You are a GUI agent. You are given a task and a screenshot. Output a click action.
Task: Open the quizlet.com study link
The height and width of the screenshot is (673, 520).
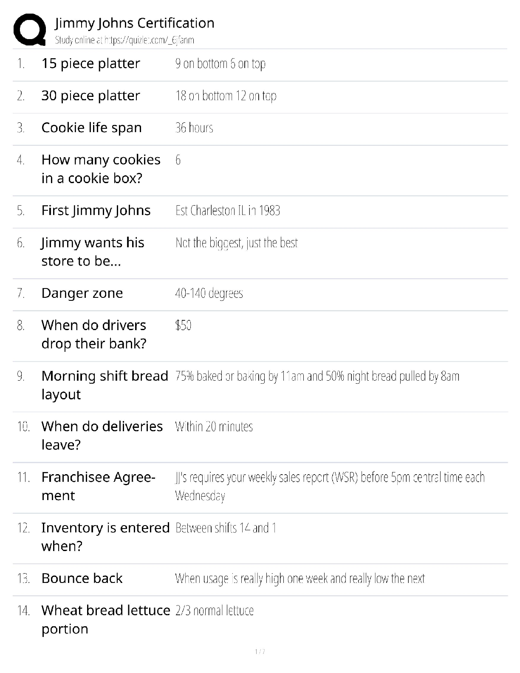click(x=124, y=40)
